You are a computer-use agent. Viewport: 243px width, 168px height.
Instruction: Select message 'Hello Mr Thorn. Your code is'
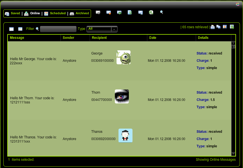point(32,100)
